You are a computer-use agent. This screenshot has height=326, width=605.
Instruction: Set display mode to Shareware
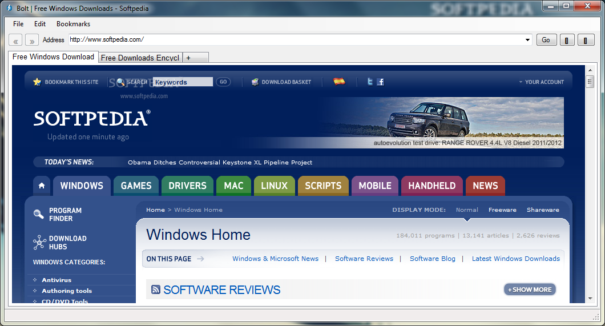[x=543, y=210]
